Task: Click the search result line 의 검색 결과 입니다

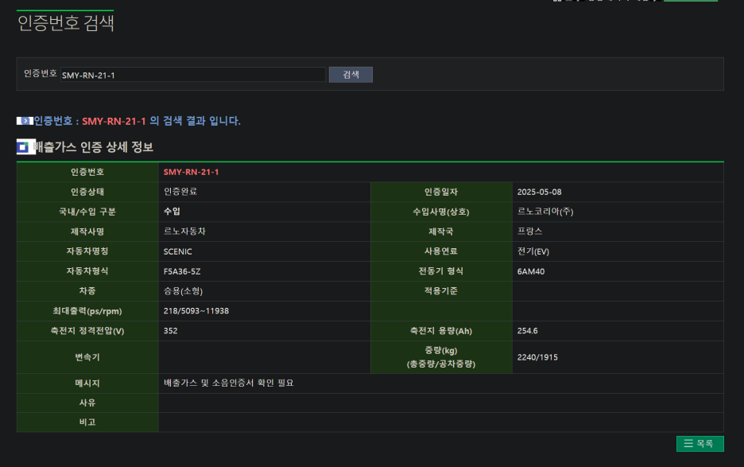Action: click(x=195, y=121)
